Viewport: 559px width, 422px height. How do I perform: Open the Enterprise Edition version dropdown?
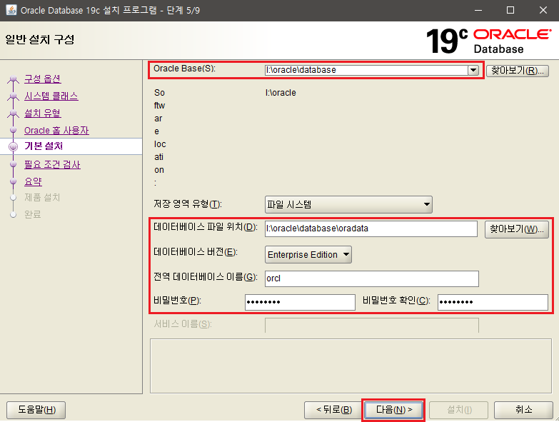point(308,254)
